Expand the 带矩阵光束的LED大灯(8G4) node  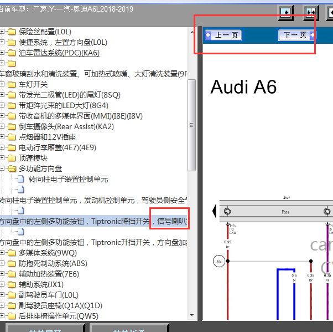2,105
